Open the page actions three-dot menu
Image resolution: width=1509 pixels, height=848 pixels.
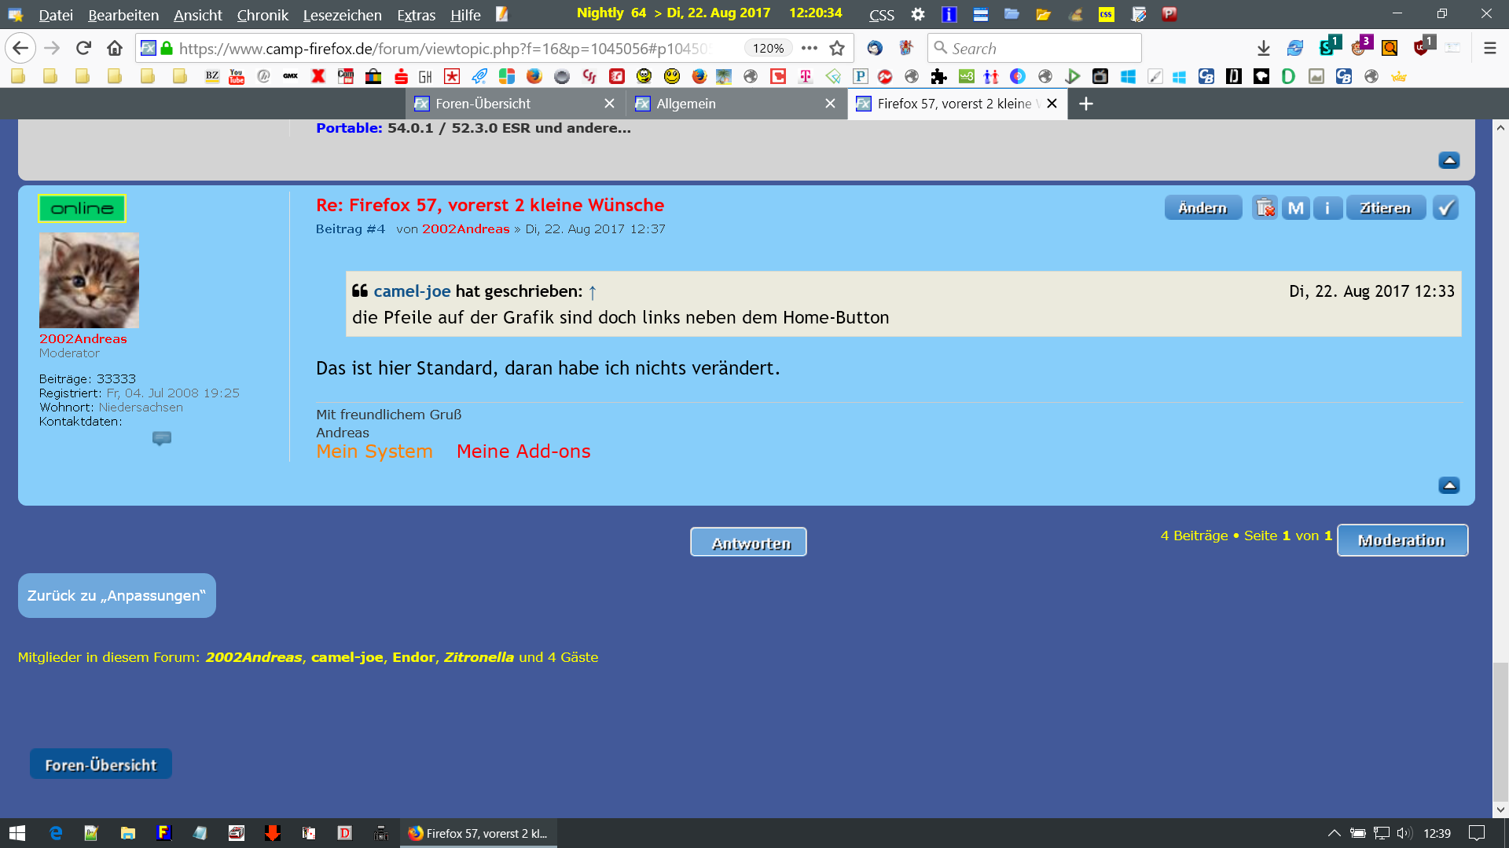pyautogui.click(x=810, y=49)
